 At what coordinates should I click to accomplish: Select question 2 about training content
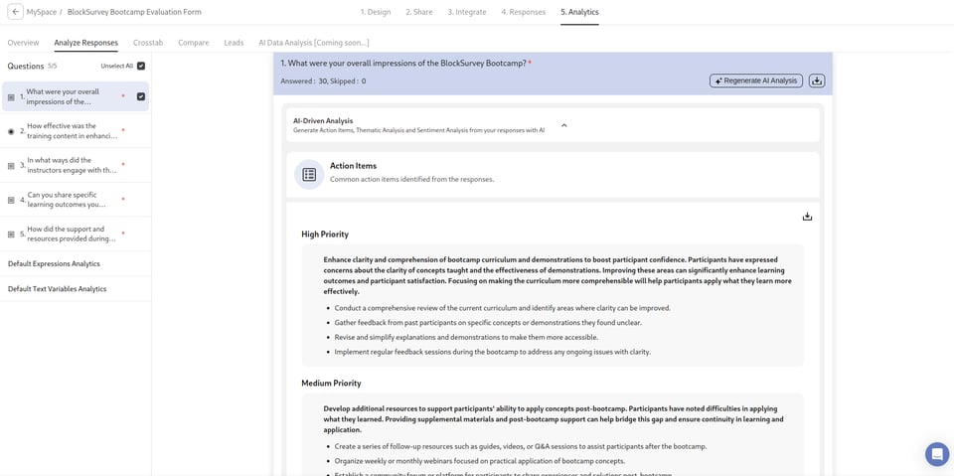pos(76,131)
